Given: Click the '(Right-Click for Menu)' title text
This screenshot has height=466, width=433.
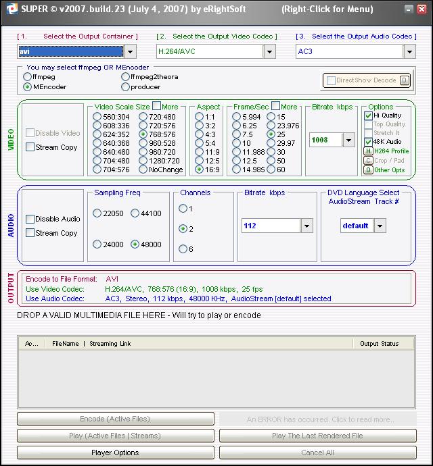Looking at the screenshot, I should pos(327,9).
